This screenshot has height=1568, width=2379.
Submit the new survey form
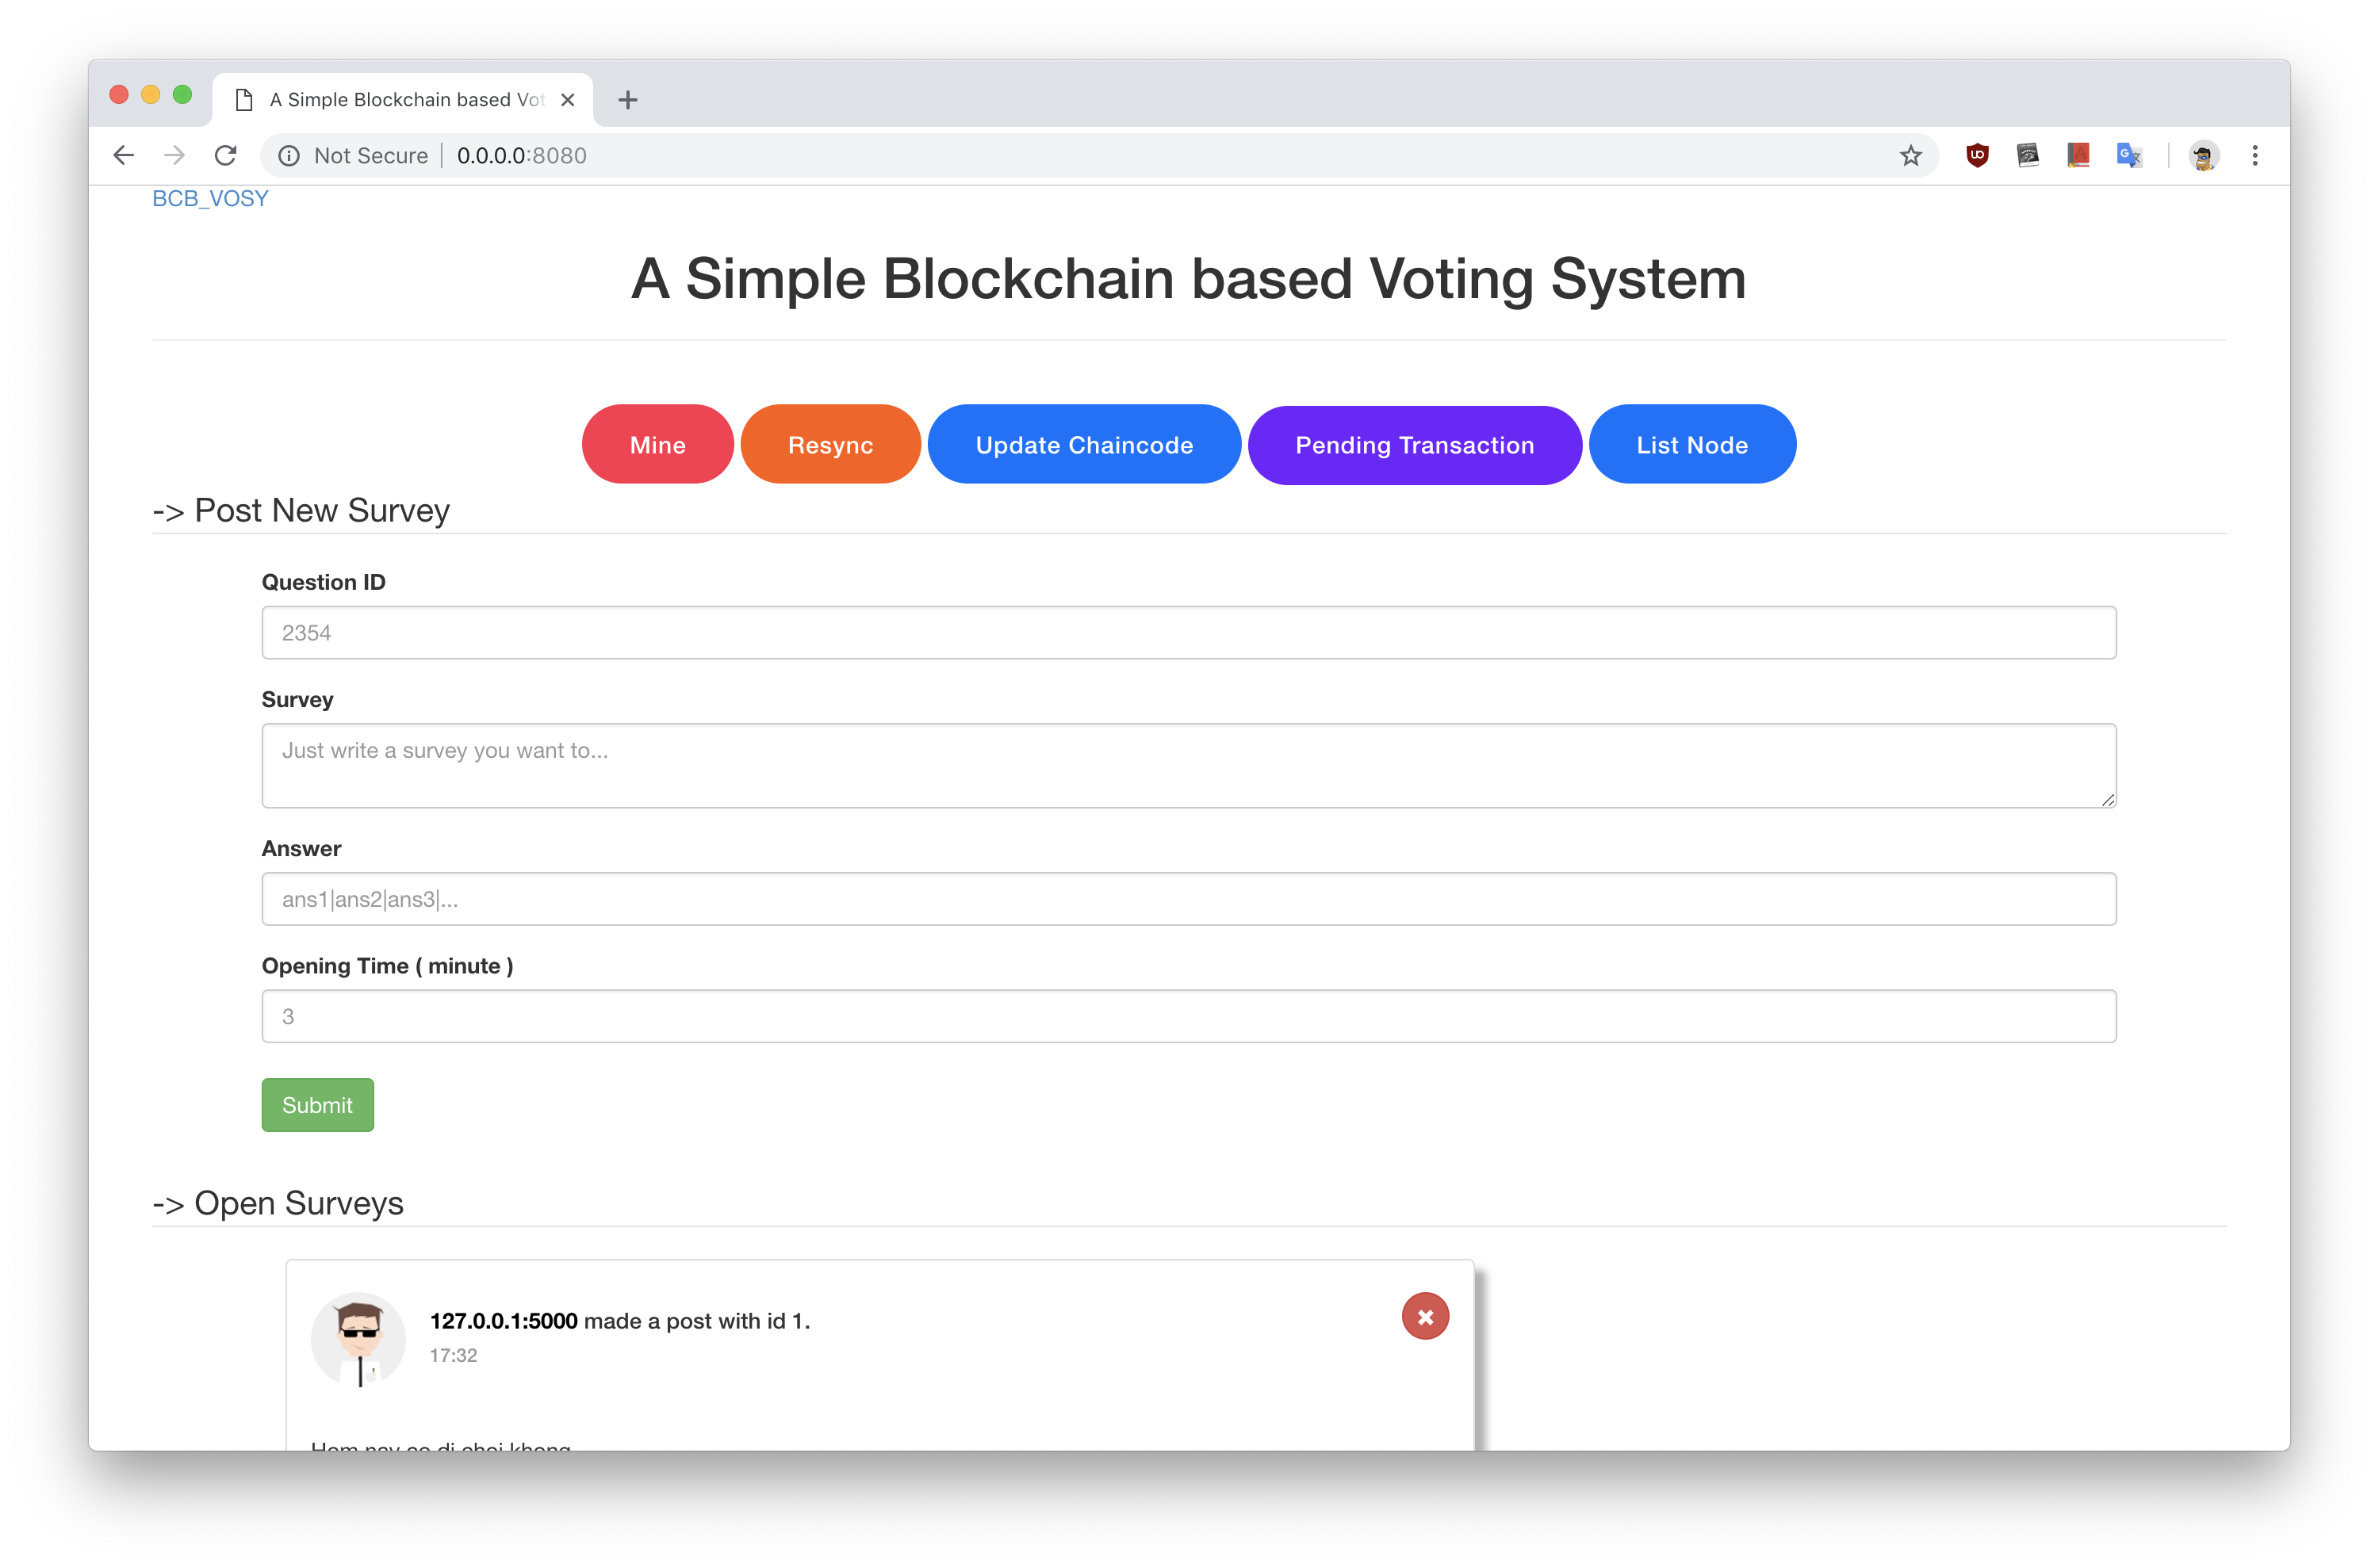coord(317,1104)
